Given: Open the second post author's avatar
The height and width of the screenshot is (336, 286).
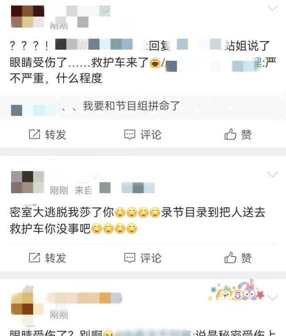Looking at the screenshot, I should point(28,182).
